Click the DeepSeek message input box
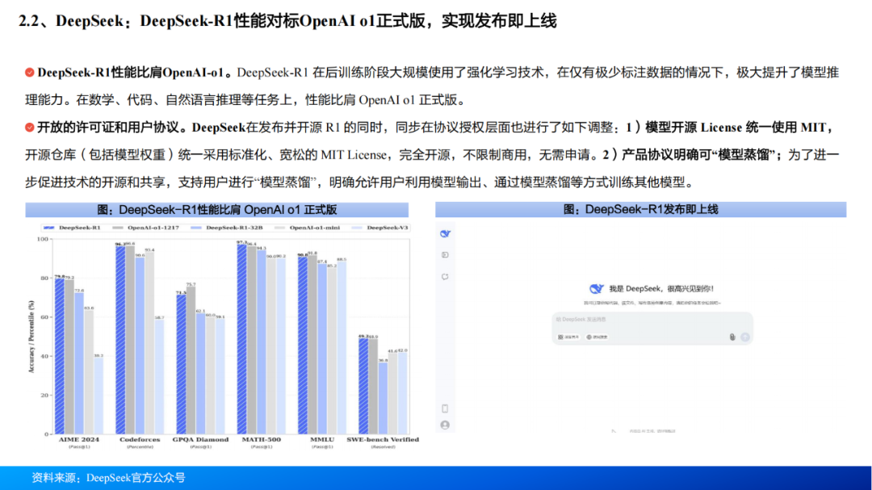Screen dimensions: 872x490 [x=652, y=329]
